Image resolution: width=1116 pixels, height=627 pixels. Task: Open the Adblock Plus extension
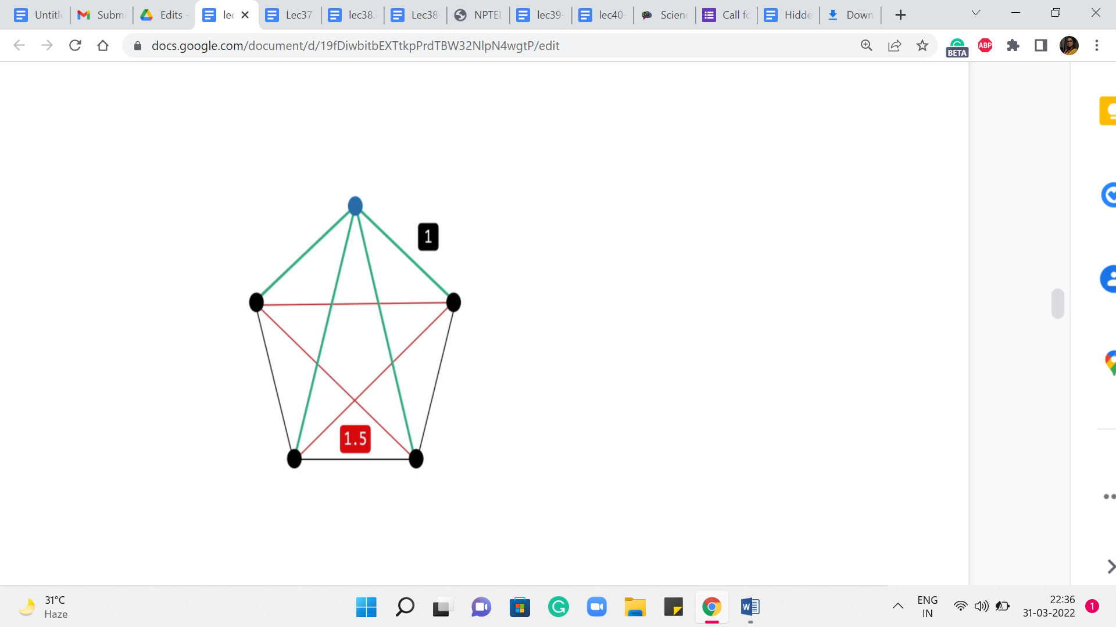(x=985, y=45)
